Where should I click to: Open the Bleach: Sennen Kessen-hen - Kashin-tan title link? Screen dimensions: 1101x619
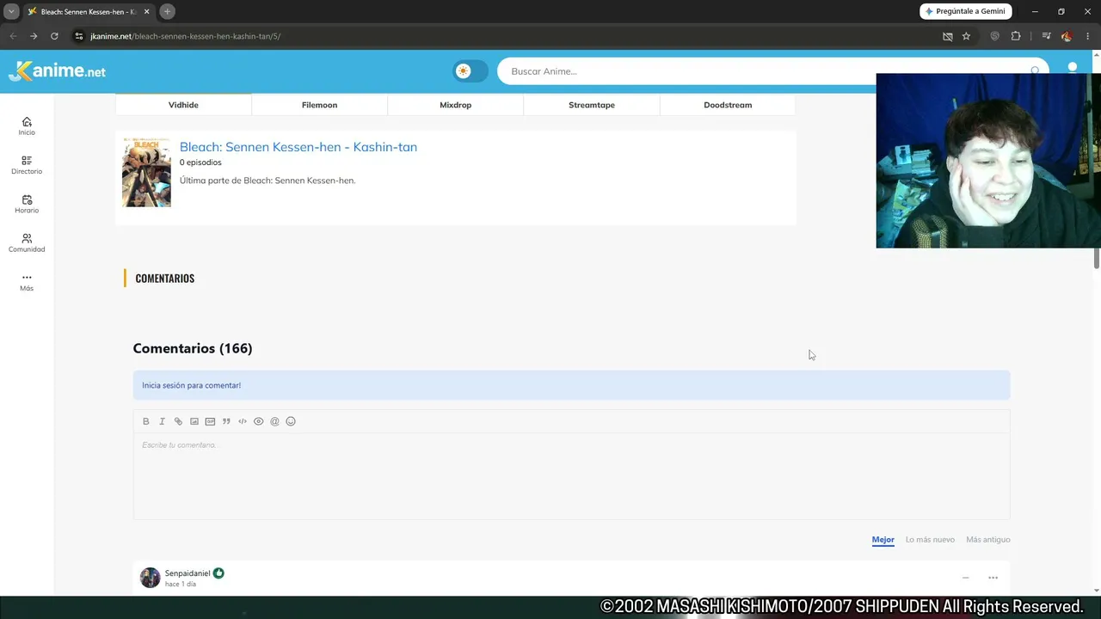[x=298, y=147]
